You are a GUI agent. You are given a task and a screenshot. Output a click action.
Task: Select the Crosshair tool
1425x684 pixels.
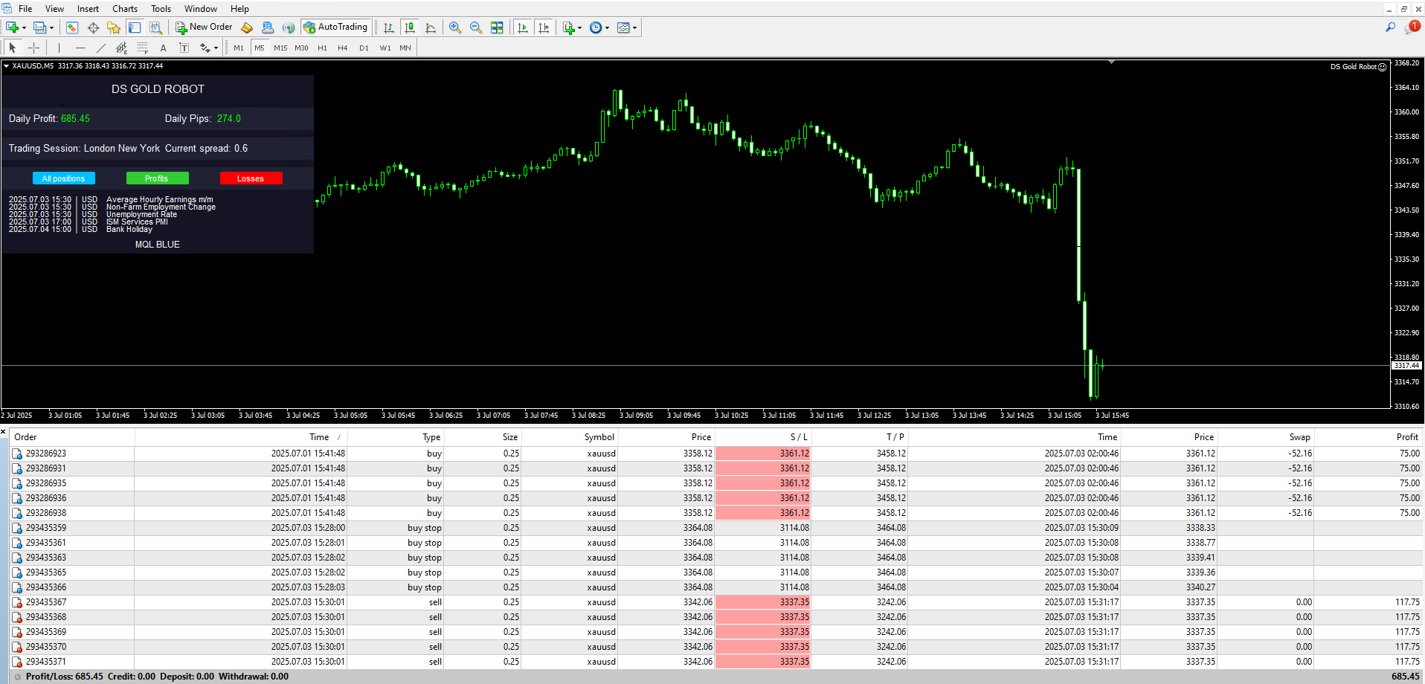[x=34, y=47]
